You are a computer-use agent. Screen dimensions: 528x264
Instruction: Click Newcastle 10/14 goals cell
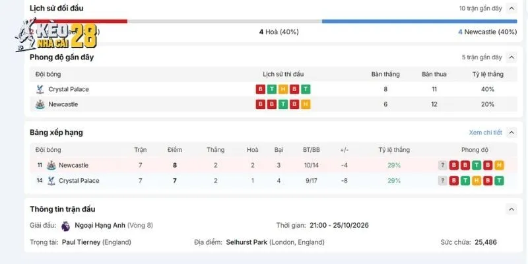click(x=312, y=166)
